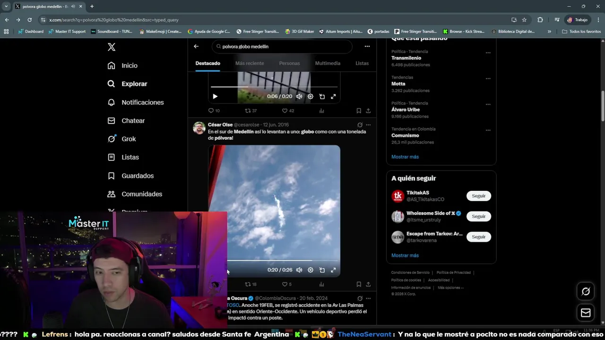
Task: Open Motta trend options menu
Action: click(488, 78)
